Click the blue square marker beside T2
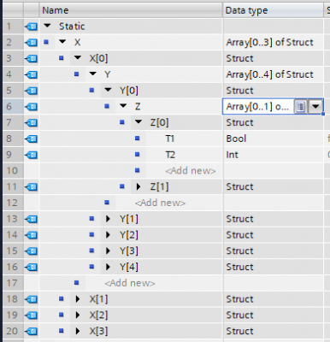The width and height of the screenshot is (330, 342). 138,155
